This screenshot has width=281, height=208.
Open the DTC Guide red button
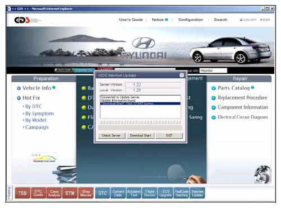[38, 193]
